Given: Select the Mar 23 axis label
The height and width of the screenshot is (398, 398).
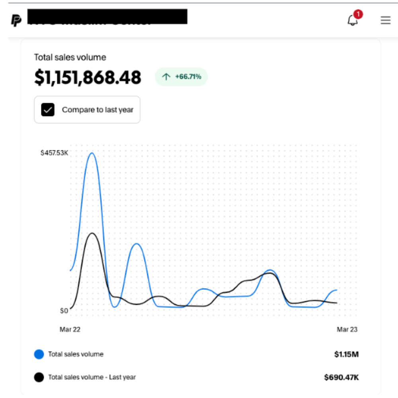Looking at the screenshot, I should point(347,329).
